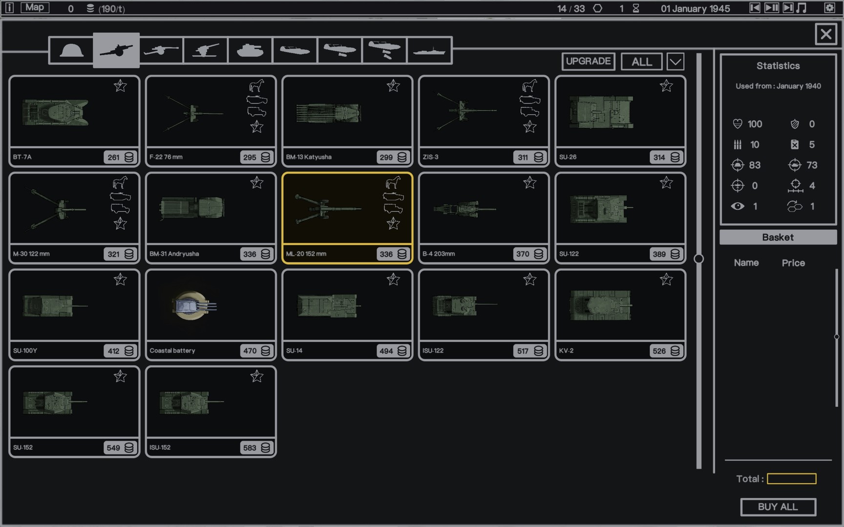Click the UPGRADE button
The image size is (844, 527).
pyautogui.click(x=588, y=61)
